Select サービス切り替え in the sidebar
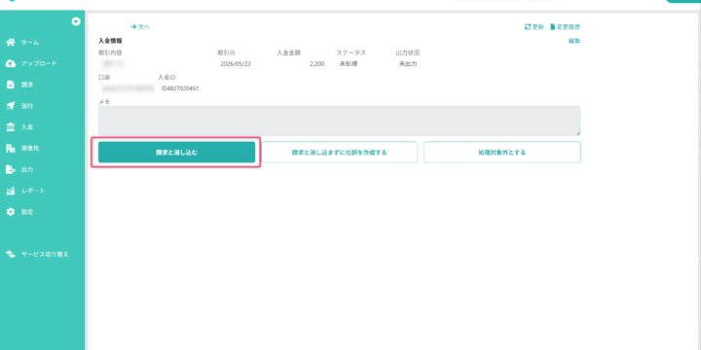This screenshot has width=701, height=350. pos(45,254)
